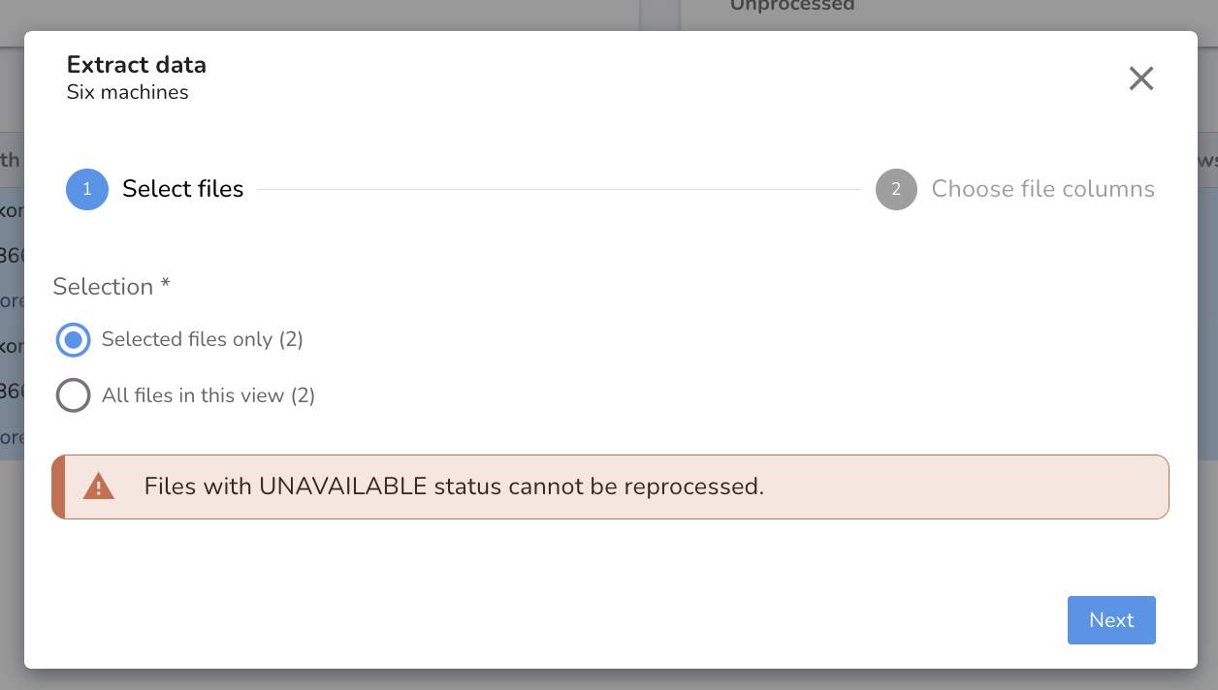Image resolution: width=1218 pixels, height=690 pixels.
Task: Click the stepper line between steps
Action: click(560, 189)
